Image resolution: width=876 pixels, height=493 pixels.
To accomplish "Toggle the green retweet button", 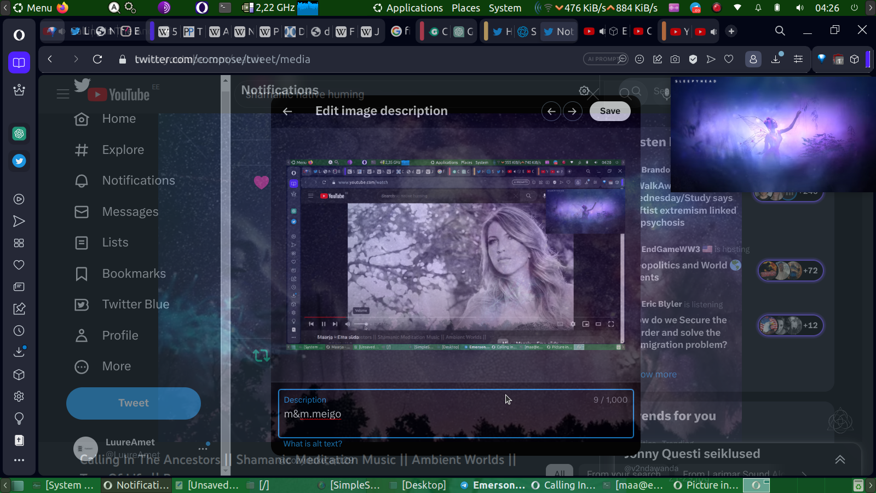I will pos(261,356).
